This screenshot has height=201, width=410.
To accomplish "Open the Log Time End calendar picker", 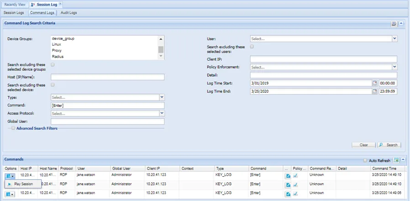I will click(x=375, y=91).
